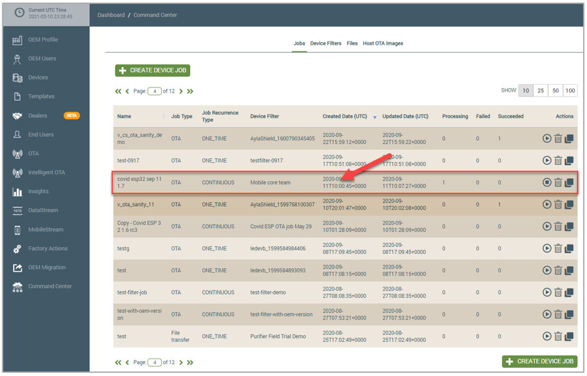
Task: Open Command Center breadcrumb link
Action: point(155,15)
